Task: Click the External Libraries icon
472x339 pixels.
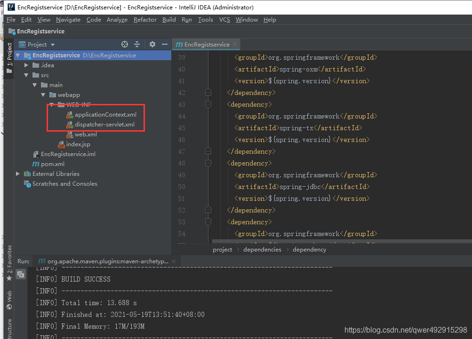Action: [27, 174]
